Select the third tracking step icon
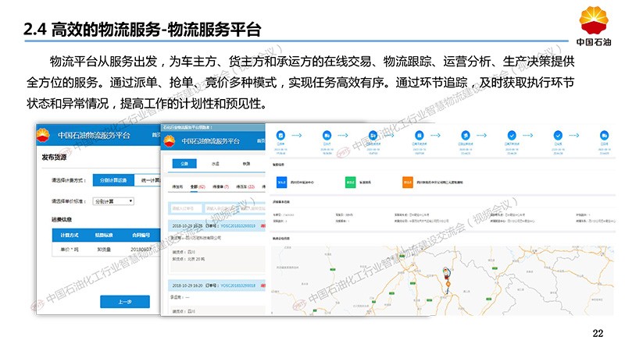Screen dimensions: 625x351 [x=373, y=135]
